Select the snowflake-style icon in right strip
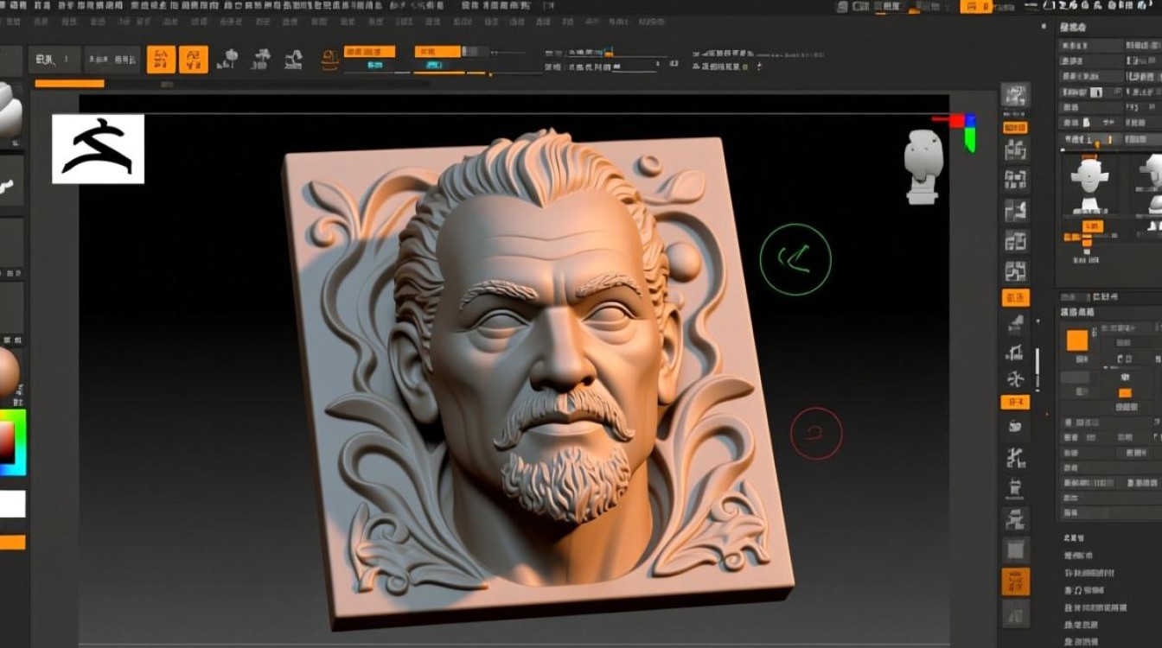The width and height of the screenshot is (1162, 648). pos(1015,378)
